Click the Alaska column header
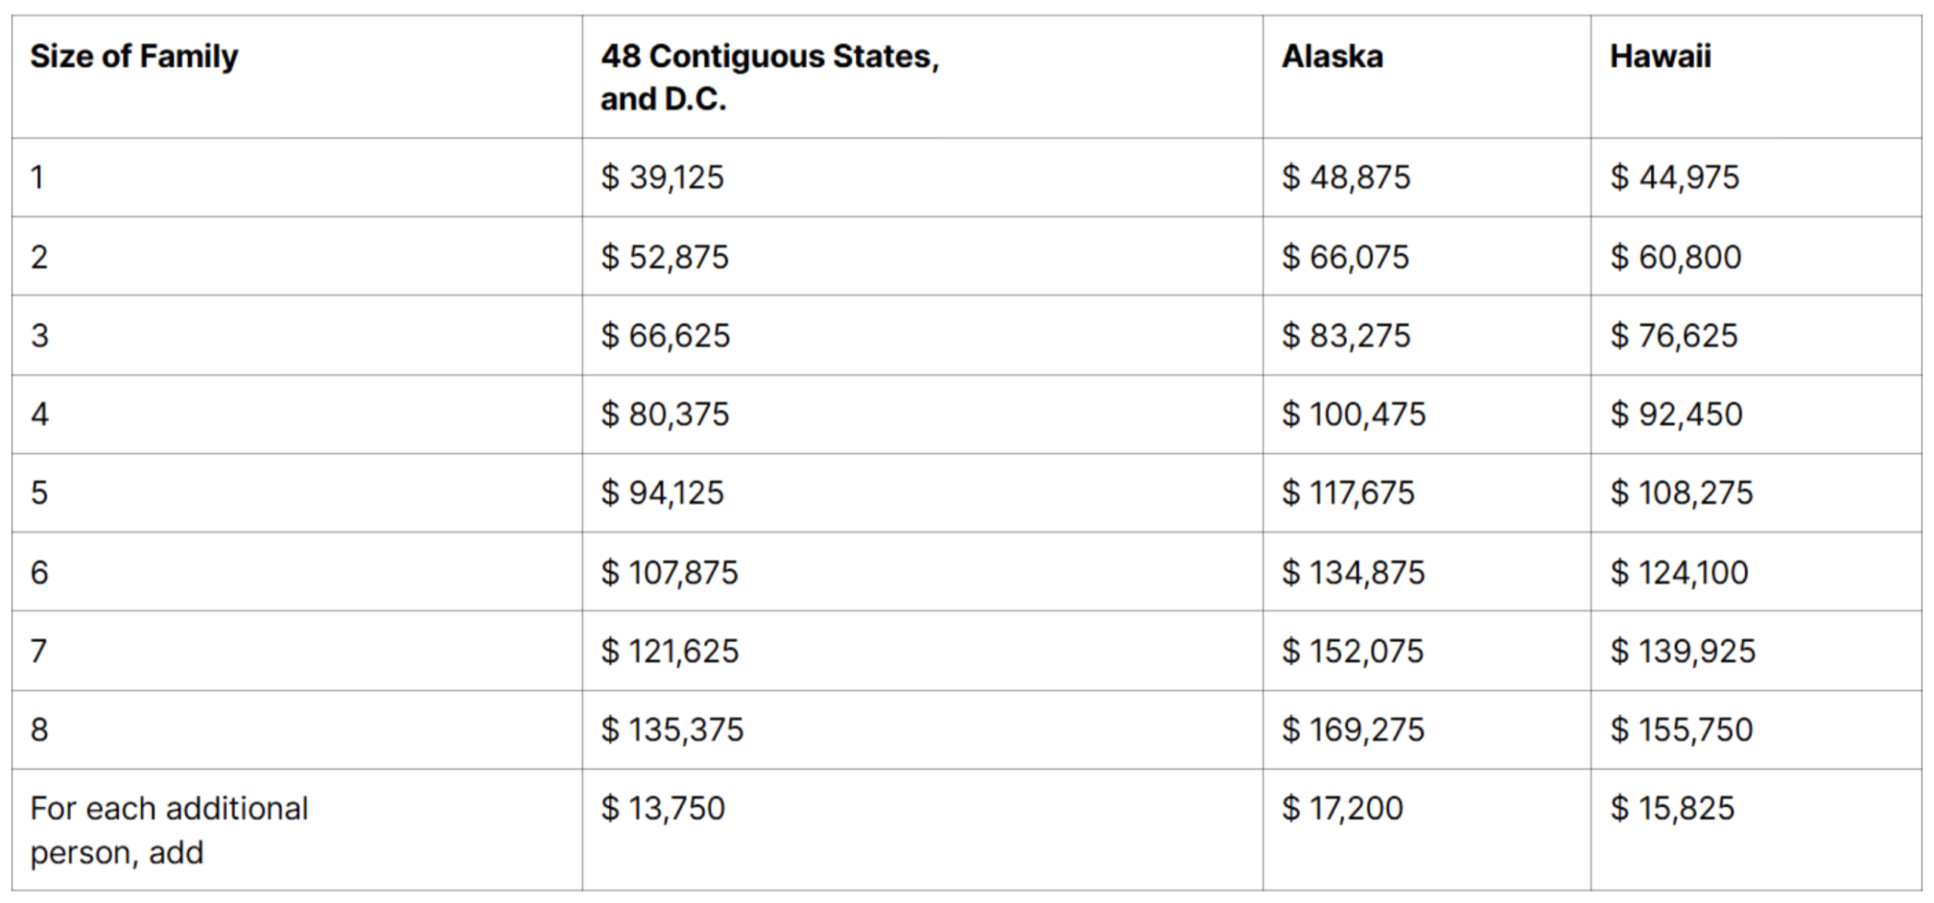Screen dimensions: 1934x903 coord(1332,57)
